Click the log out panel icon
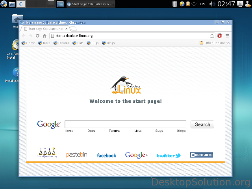The height and width of the screenshot is (189, 252). coord(248,4)
